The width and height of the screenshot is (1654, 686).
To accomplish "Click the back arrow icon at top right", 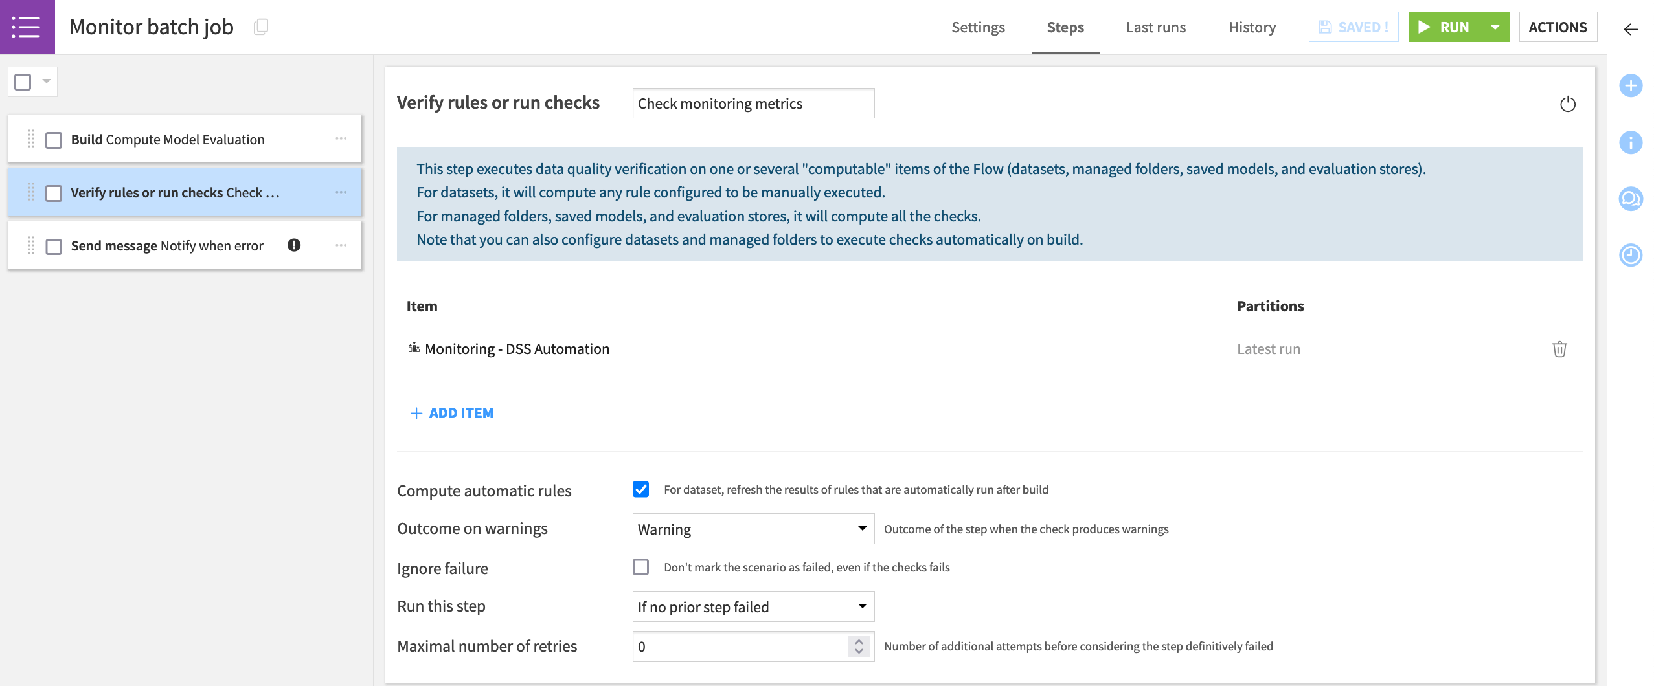I will [x=1630, y=29].
